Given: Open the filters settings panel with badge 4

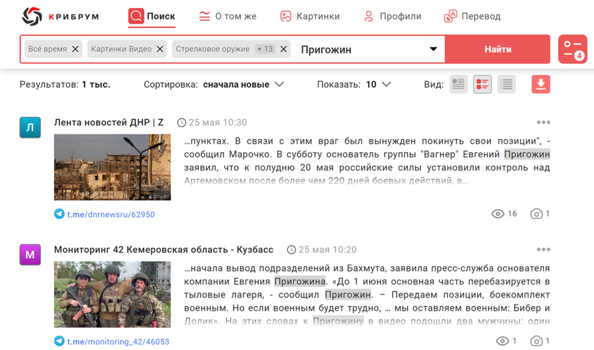Looking at the screenshot, I should coord(572,49).
